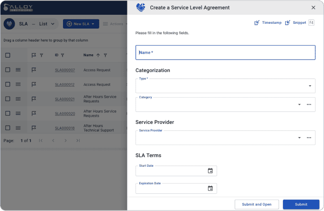This screenshot has width=324, height=211.
Task: Select the checkbox for SLA000007
Action: point(8,70)
